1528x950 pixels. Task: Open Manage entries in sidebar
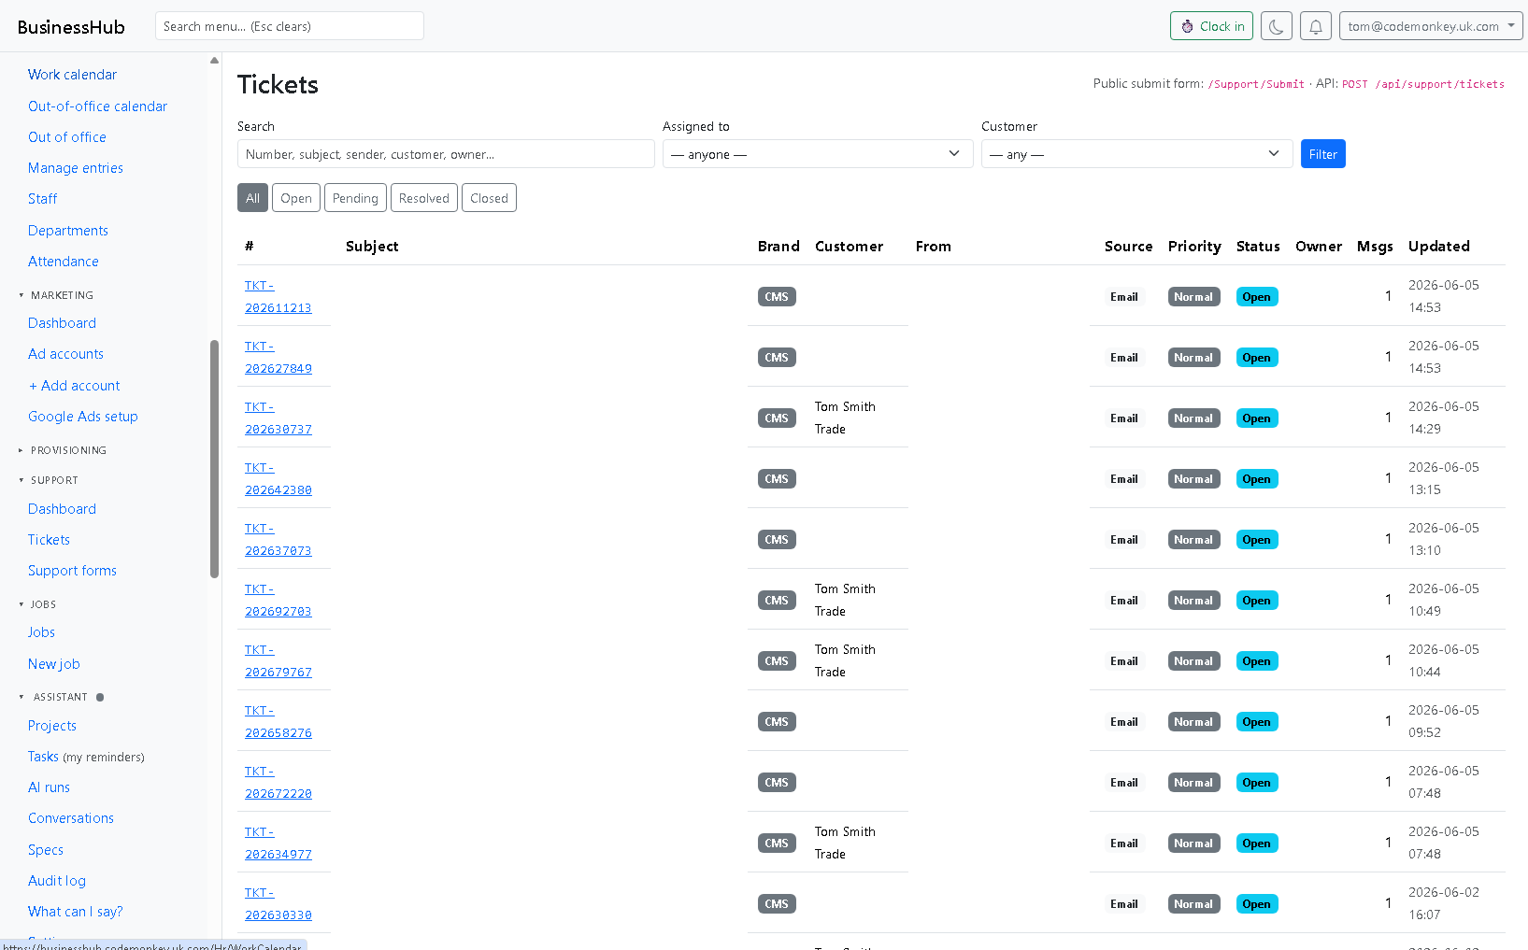tap(76, 168)
